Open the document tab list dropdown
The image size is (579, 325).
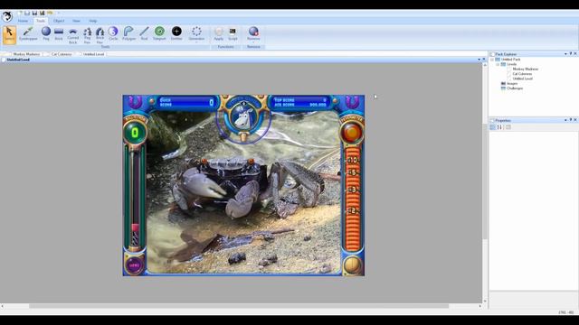click(479, 60)
